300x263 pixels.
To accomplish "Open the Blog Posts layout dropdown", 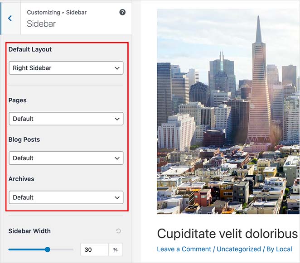I will tap(66, 158).
